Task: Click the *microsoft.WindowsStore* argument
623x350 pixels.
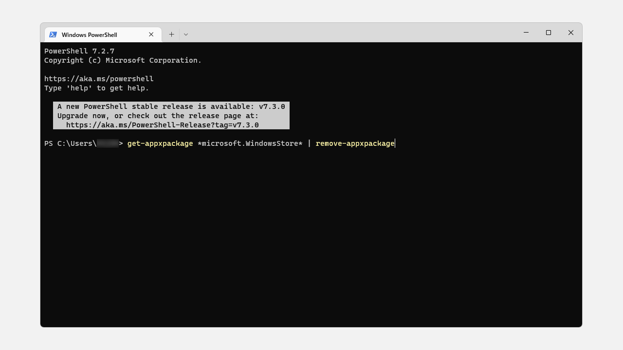Action: (250, 143)
